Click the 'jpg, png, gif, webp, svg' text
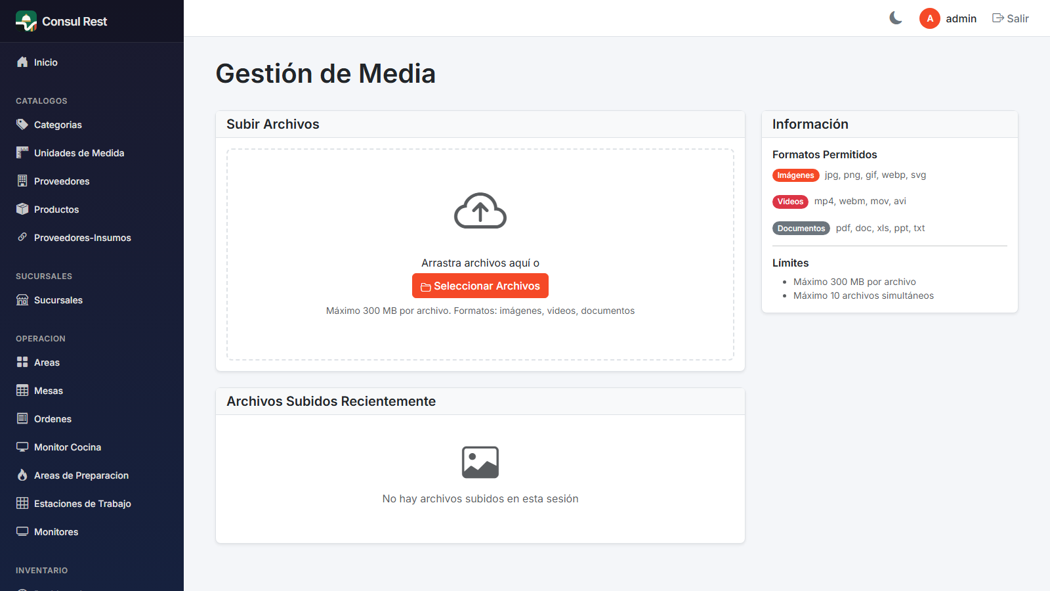1050x591 pixels. click(875, 175)
